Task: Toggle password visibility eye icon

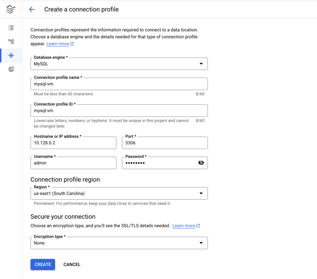Action: click(x=201, y=163)
